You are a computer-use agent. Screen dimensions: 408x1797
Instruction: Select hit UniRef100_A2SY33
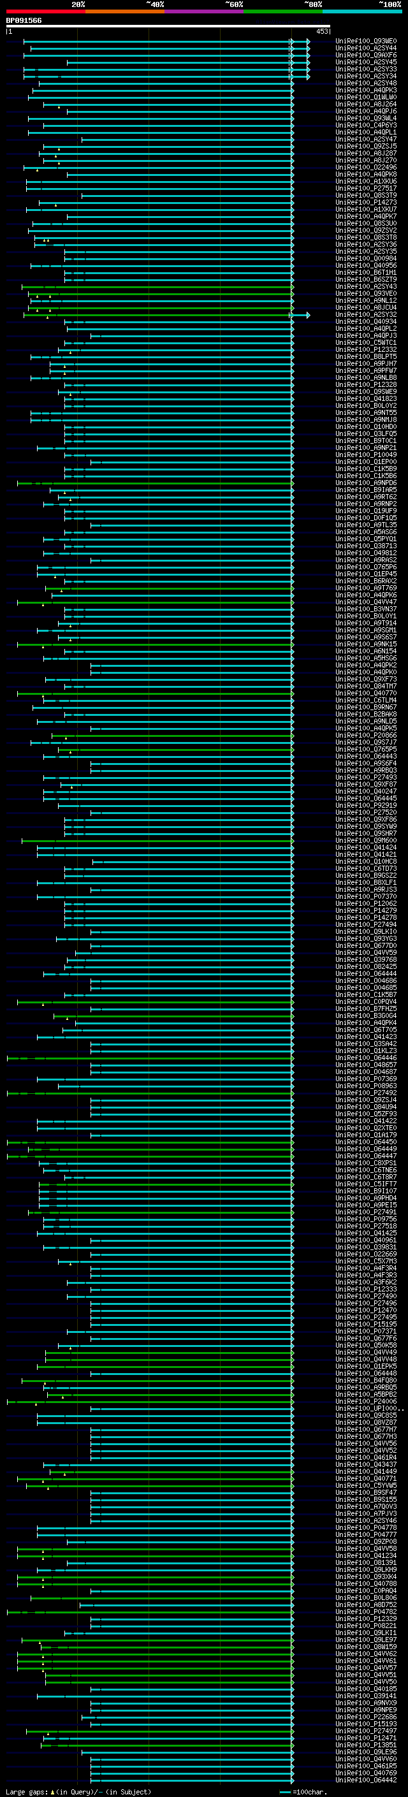365,69
